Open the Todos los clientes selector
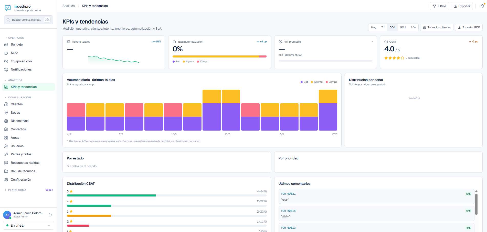Image resolution: width=487 pixels, height=232 pixels. click(437, 27)
